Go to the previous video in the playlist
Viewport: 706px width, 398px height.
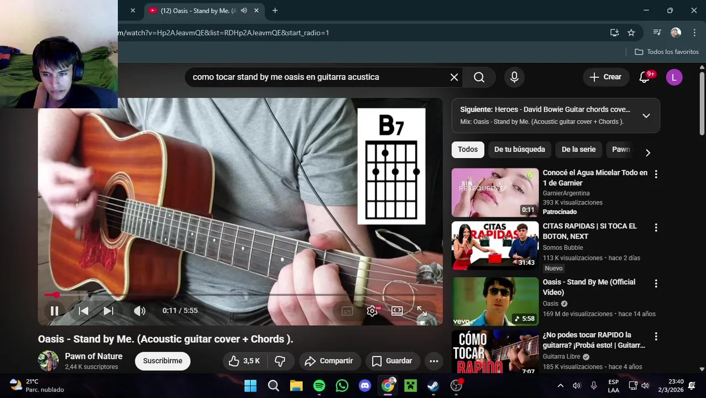[x=83, y=311]
